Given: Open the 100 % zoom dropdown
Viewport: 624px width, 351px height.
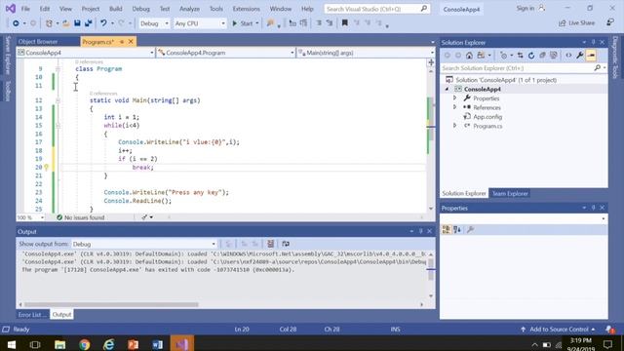Looking at the screenshot, I should pos(30,217).
